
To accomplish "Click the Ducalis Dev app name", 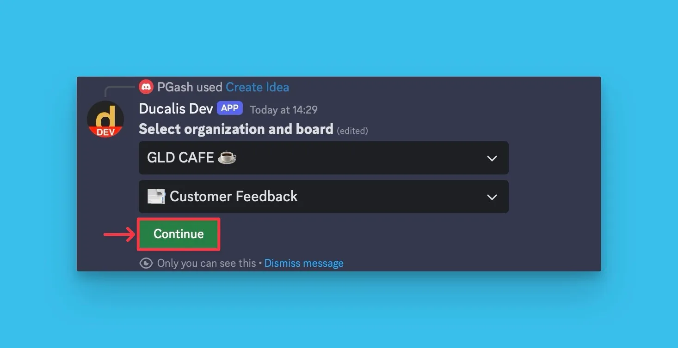I will click(176, 109).
